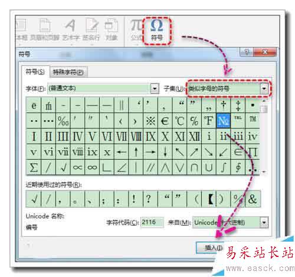
Task: Select the Euro € symbol
Action: [165, 120]
